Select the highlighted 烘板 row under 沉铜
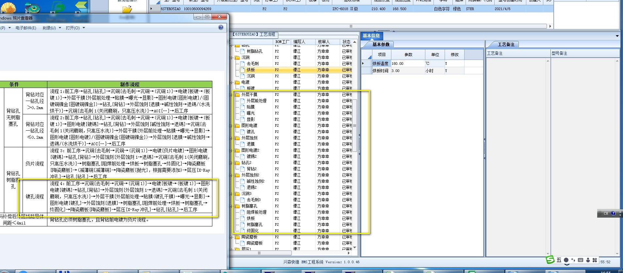 pos(296,70)
